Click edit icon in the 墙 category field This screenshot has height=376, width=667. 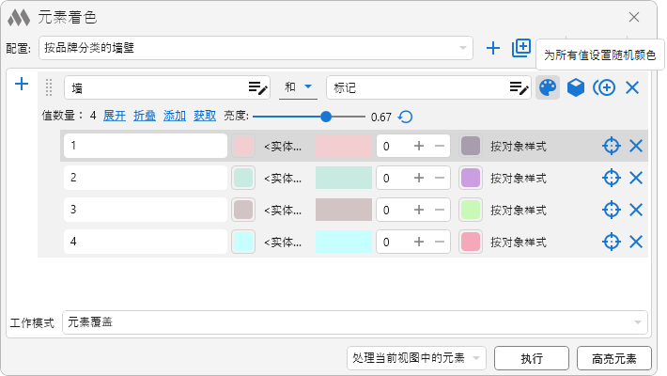(x=257, y=87)
